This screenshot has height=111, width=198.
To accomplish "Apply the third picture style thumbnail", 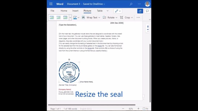I will click(x=65, y=17).
